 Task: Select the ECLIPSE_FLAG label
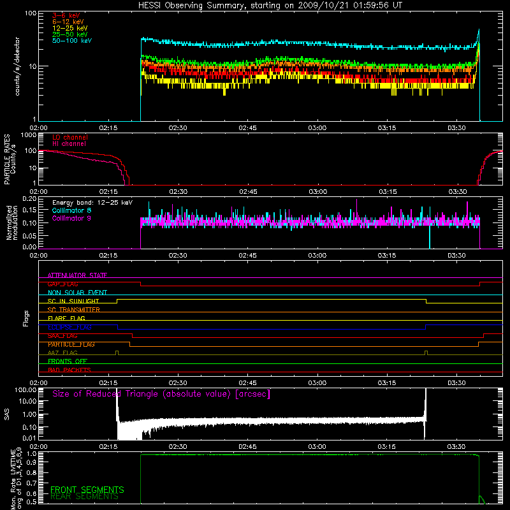[69, 327]
